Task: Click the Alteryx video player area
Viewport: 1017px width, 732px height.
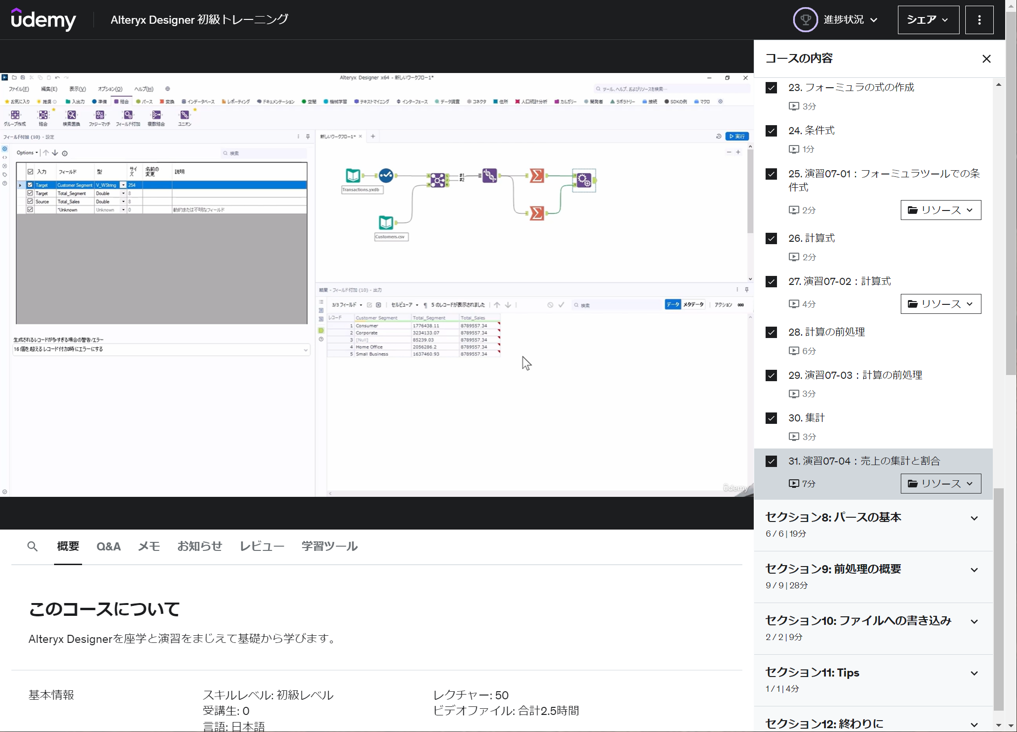Action: coord(377,284)
